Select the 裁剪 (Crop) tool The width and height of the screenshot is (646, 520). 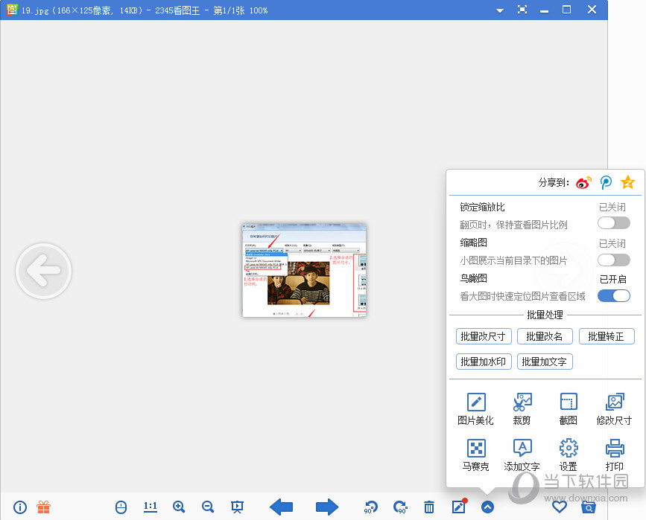pos(522,408)
